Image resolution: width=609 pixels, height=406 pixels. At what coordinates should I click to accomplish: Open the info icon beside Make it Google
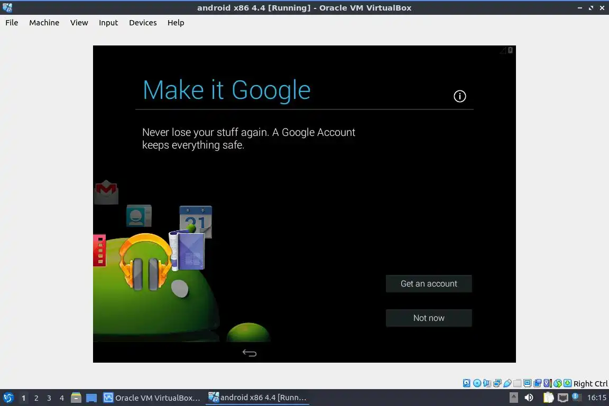point(460,96)
